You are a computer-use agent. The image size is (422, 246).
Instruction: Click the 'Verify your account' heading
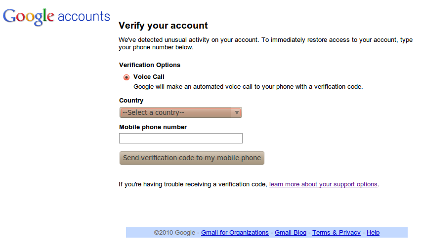(163, 26)
